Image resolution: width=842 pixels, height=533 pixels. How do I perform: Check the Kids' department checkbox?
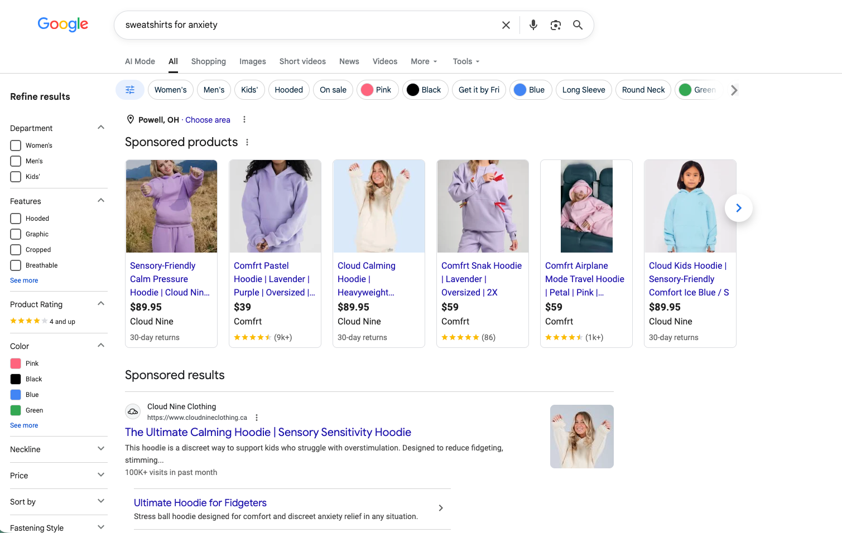(16, 177)
